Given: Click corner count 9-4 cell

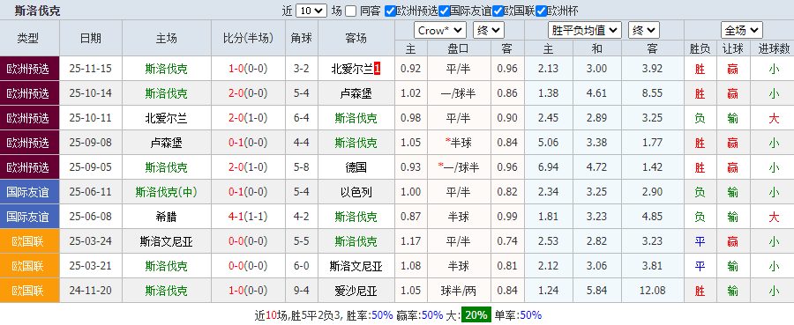Looking at the screenshot, I should point(302,291).
